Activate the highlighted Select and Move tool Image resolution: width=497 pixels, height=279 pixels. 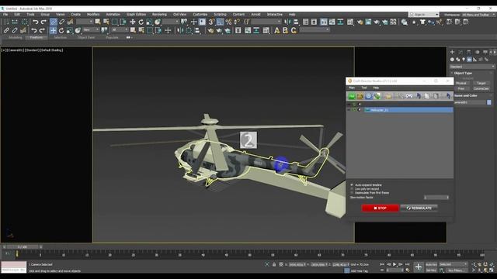click(53, 30)
